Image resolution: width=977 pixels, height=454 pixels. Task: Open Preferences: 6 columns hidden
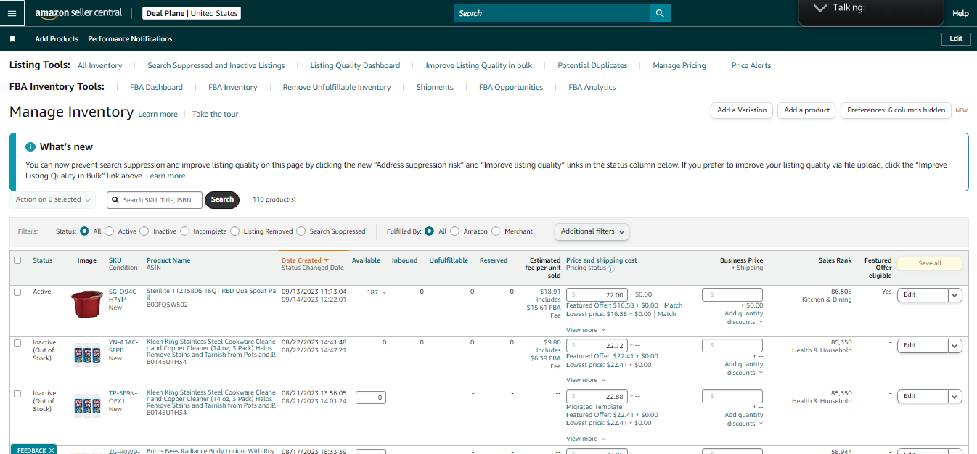click(896, 110)
